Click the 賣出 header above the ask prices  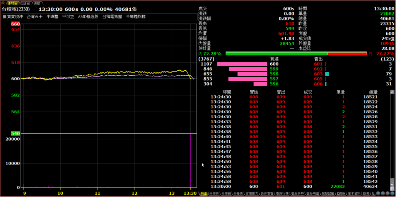pos(318,59)
